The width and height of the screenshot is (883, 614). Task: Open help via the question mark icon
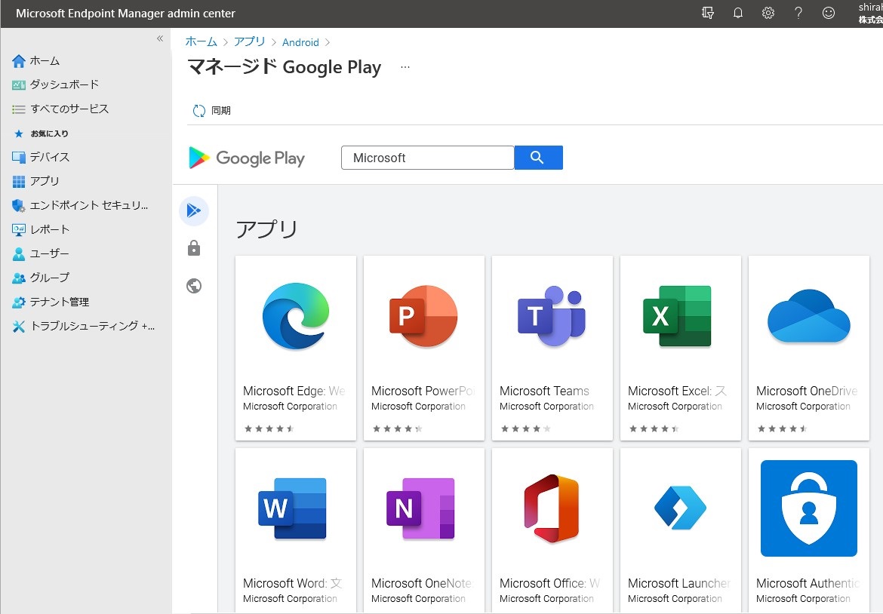pos(798,13)
